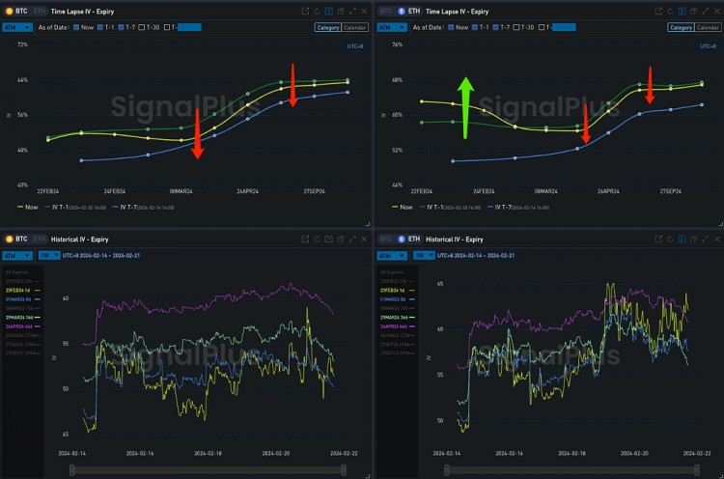
Task: Maximize the BTC Historical IV panel
Action: pos(352,239)
